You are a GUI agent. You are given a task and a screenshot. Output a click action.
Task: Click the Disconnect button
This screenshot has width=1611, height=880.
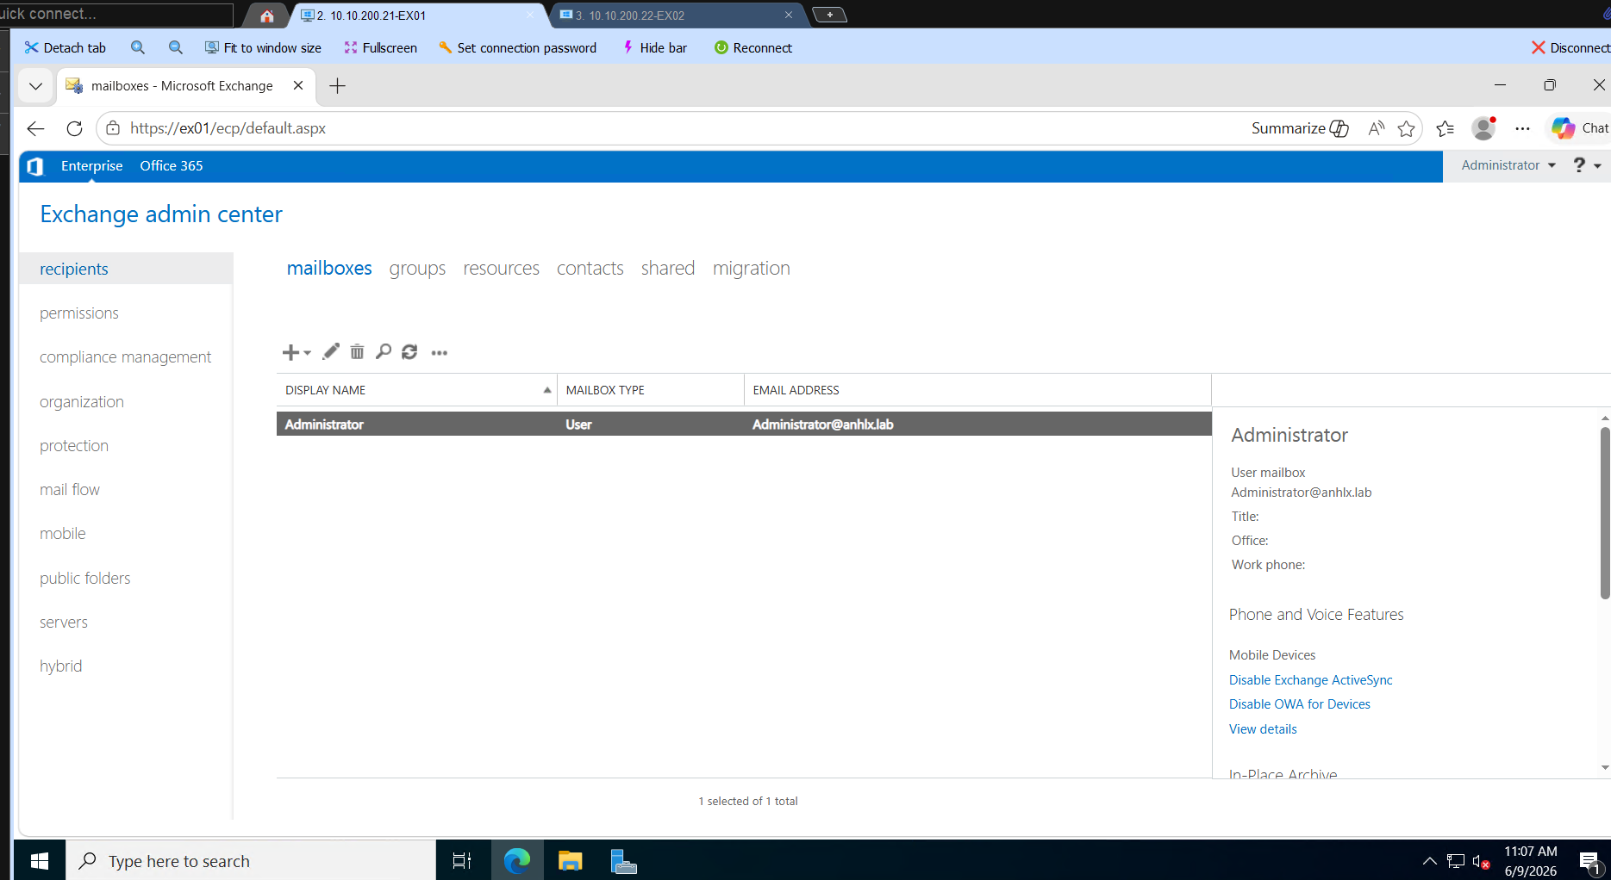[x=1570, y=48]
